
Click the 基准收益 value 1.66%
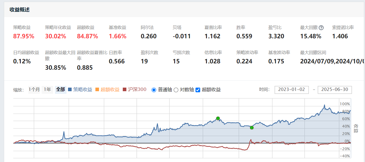tap(118, 36)
